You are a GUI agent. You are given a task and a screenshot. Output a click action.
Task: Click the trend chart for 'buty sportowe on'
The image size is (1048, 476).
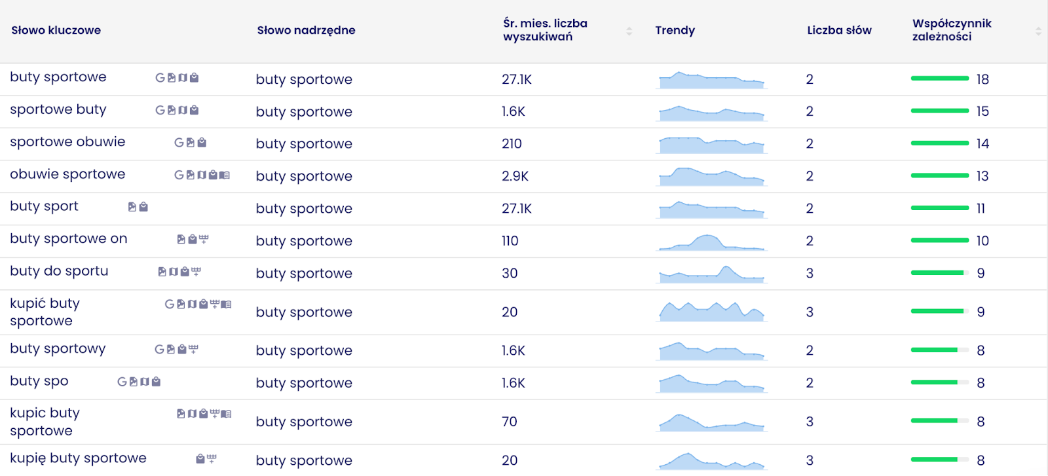[x=711, y=241]
